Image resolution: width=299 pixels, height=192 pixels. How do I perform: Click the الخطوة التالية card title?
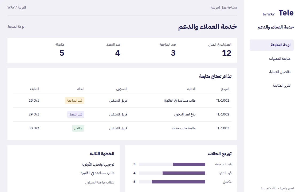(102, 154)
